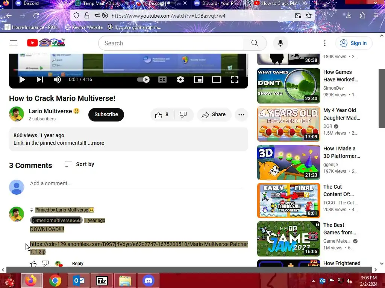Open YouTube settings three-dot menu
This screenshot has height=288, width=385.
(x=325, y=43)
